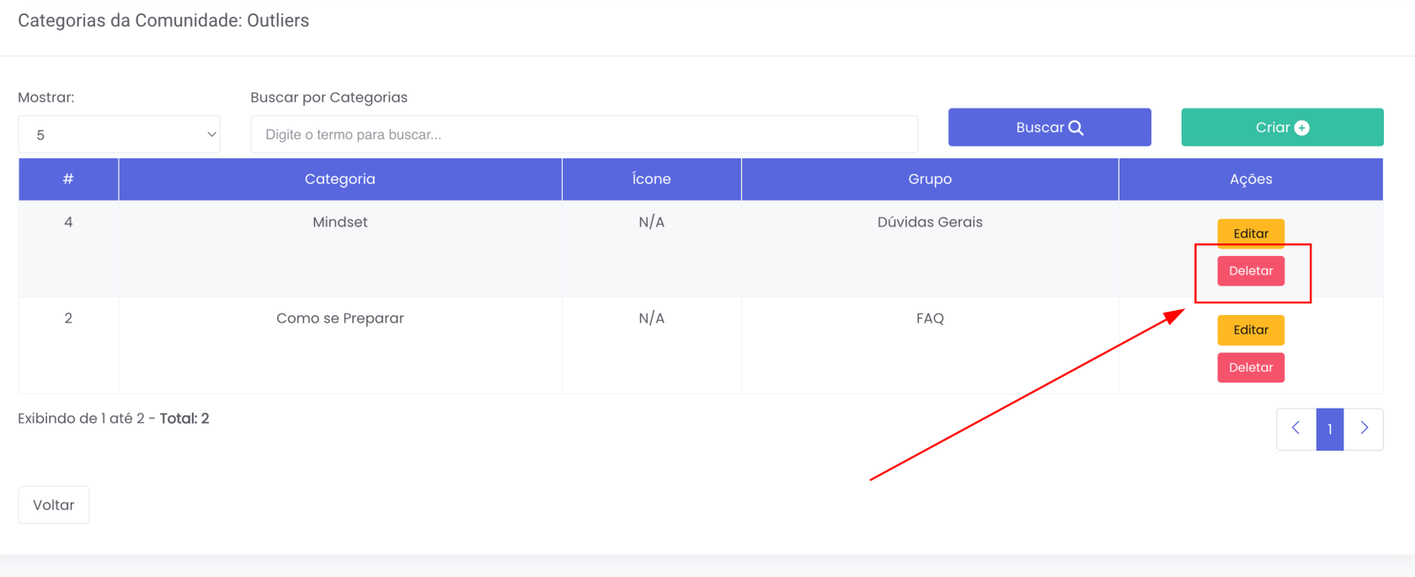Delete the Como se Preparar category

[x=1251, y=367]
